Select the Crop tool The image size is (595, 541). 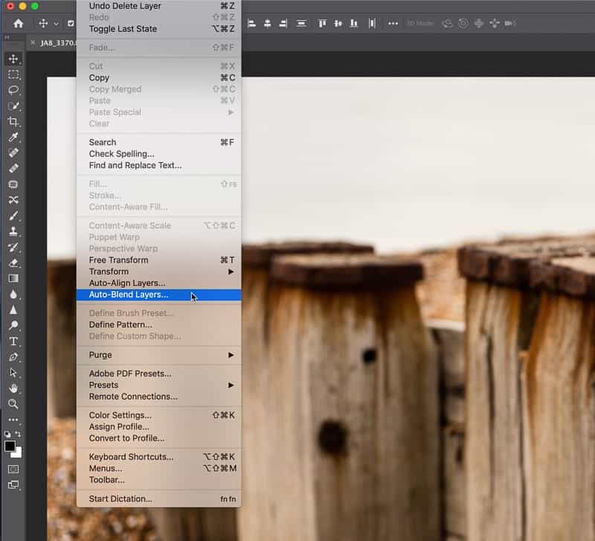[13, 121]
